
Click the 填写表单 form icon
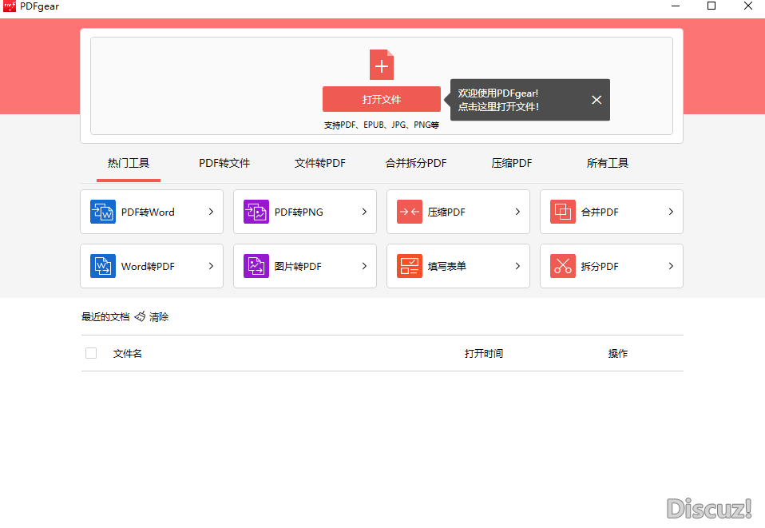click(410, 266)
